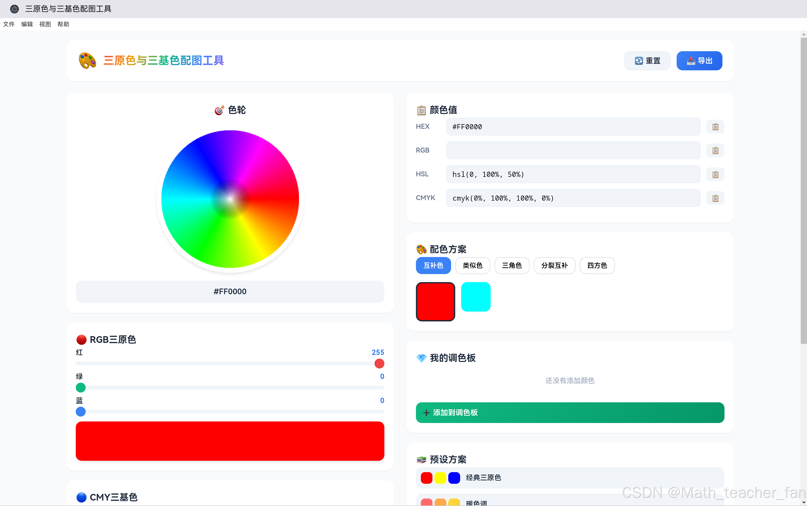Click the blue dot in 经典三原色 preset
807x506 pixels.
click(x=454, y=478)
